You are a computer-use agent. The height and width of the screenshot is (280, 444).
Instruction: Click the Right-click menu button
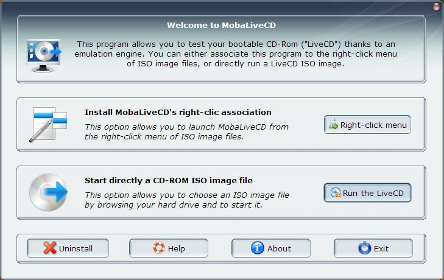(x=367, y=125)
